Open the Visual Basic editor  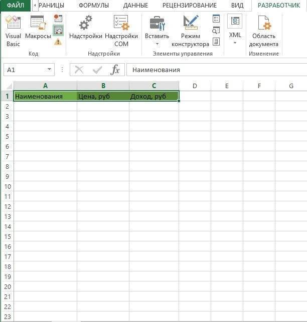pyautogui.click(x=13, y=31)
